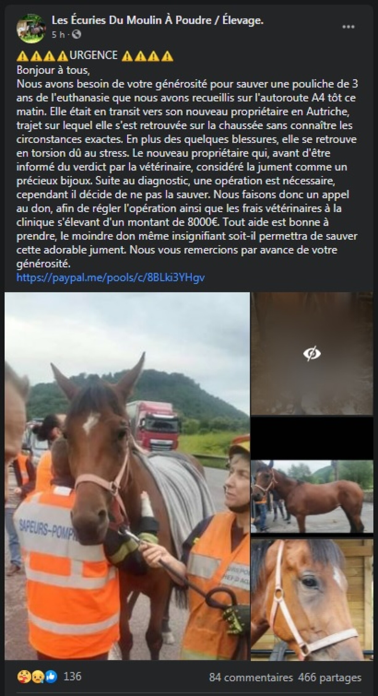View the 84 commentaires list

[251, 677]
